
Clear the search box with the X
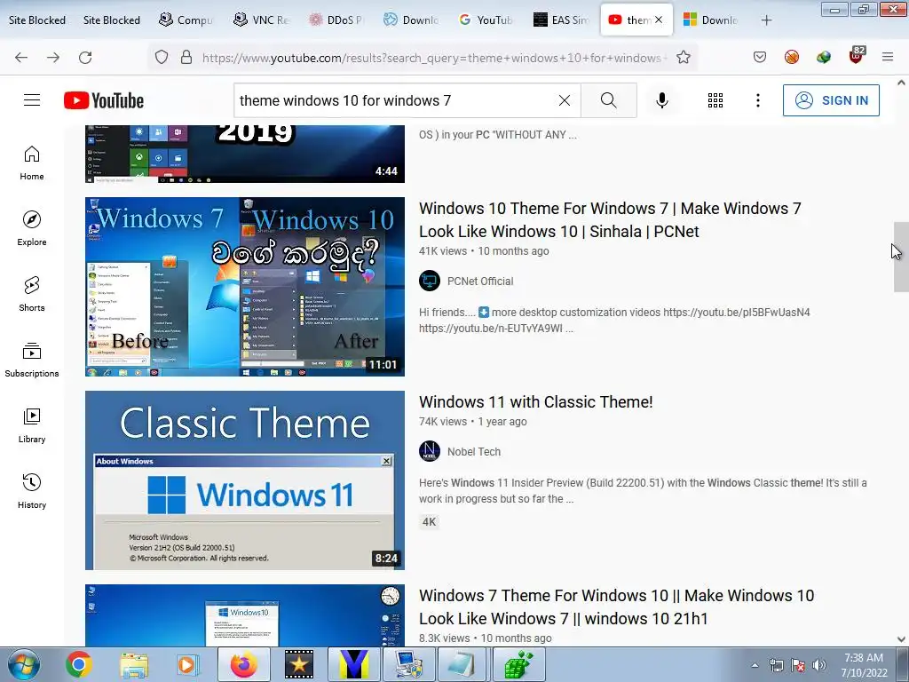[x=564, y=100]
